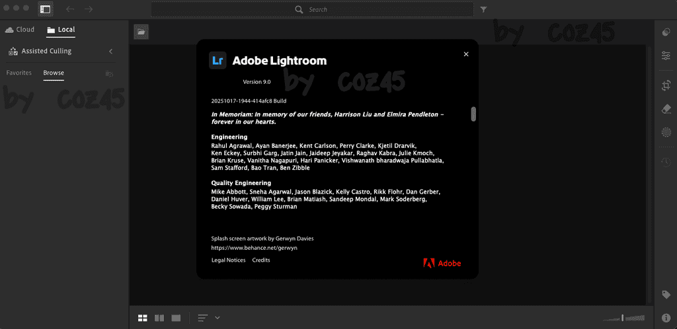Select the Remove eraser tool
Image resolution: width=677 pixels, height=329 pixels.
pyautogui.click(x=666, y=108)
